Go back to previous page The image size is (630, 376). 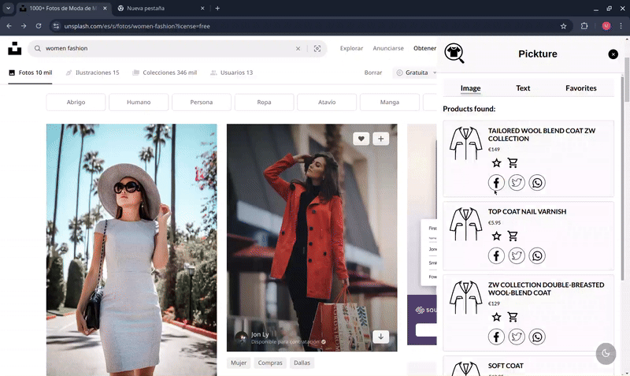(9, 26)
